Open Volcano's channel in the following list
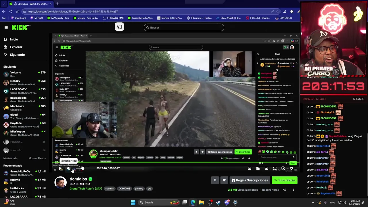This screenshot has width=368, height=207. click(x=24, y=74)
